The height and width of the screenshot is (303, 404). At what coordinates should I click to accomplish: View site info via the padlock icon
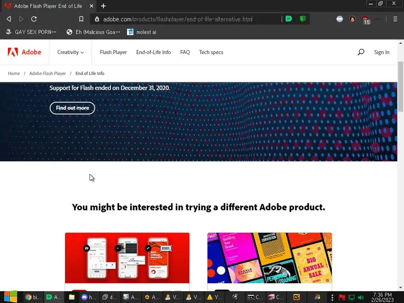pyautogui.click(x=97, y=19)
